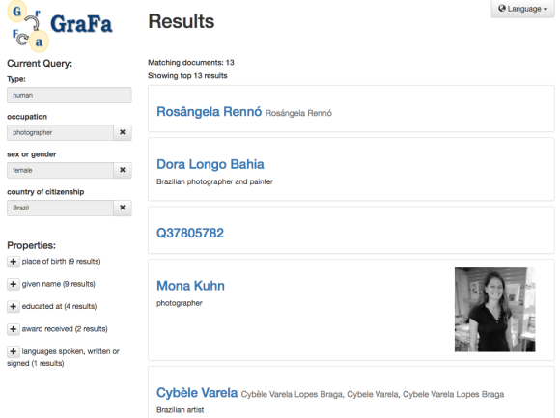Viewport: 560px width, 418px height.
Task: Open the Q37805782 result link
Action: 190,233
